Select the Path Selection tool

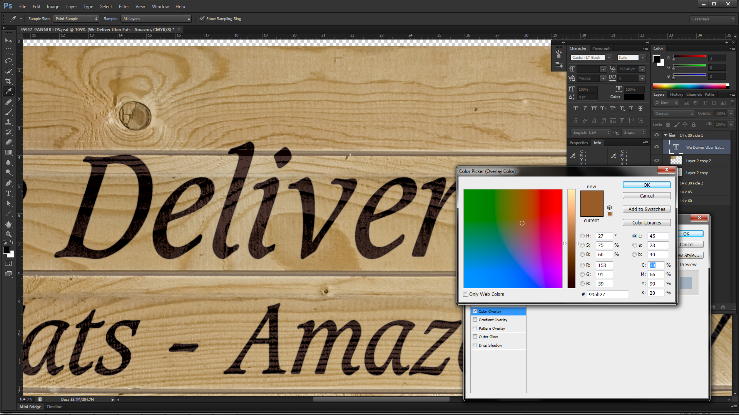click(8, 203)
